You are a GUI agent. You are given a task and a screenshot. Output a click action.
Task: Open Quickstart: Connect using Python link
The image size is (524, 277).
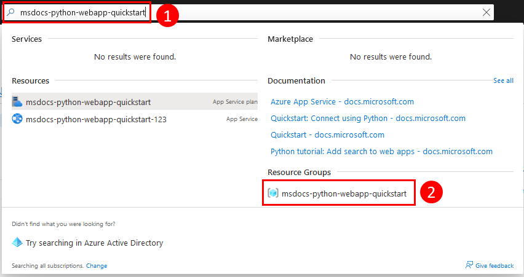point(368,118)
